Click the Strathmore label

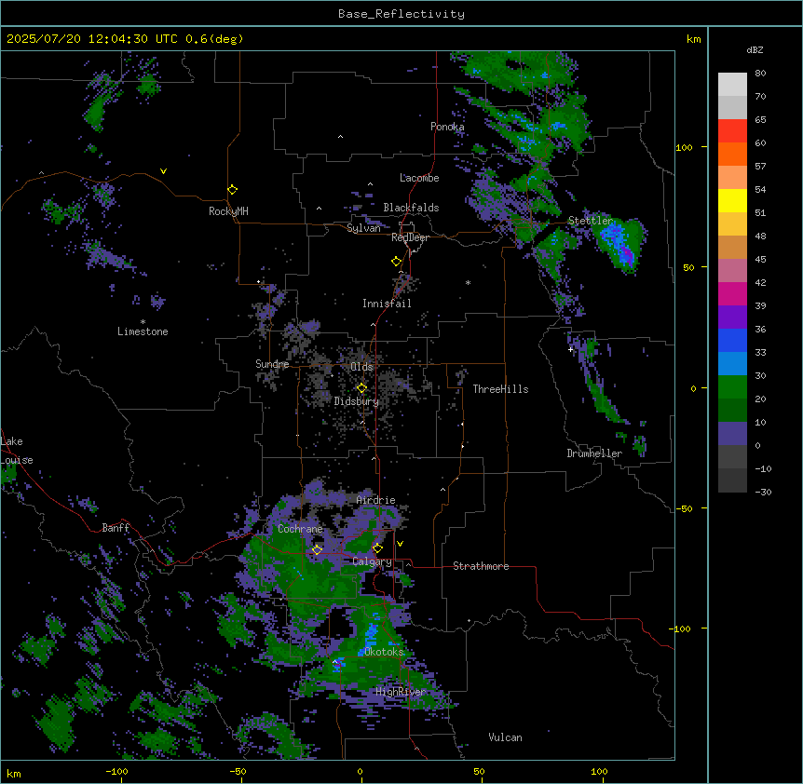[481, 566]
